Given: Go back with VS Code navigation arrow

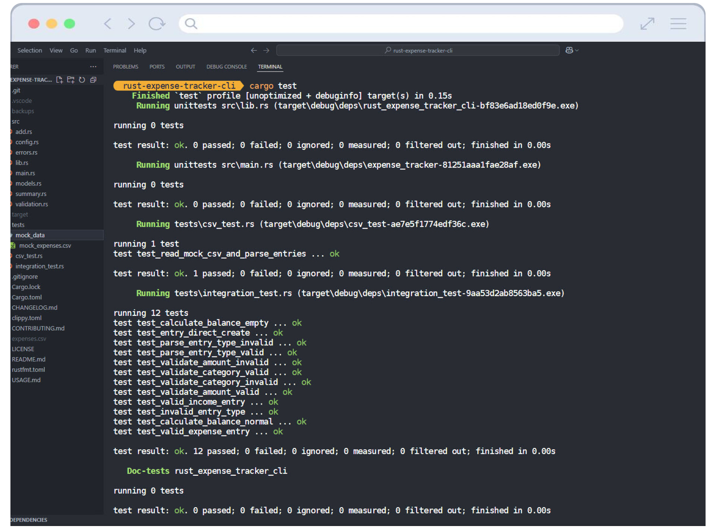Looking at the screenshot, I should click(x=254, y=50).
